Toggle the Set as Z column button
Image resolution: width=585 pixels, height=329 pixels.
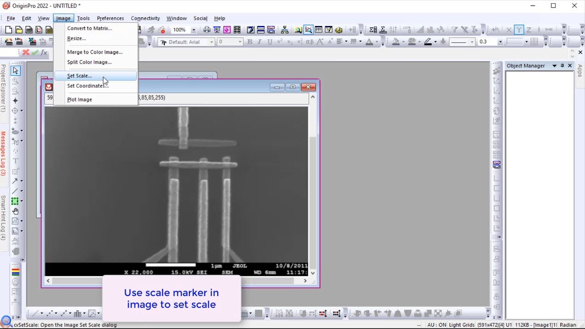tap(529, 30)
